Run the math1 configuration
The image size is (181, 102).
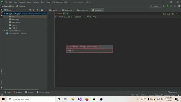tap(164, 6)
